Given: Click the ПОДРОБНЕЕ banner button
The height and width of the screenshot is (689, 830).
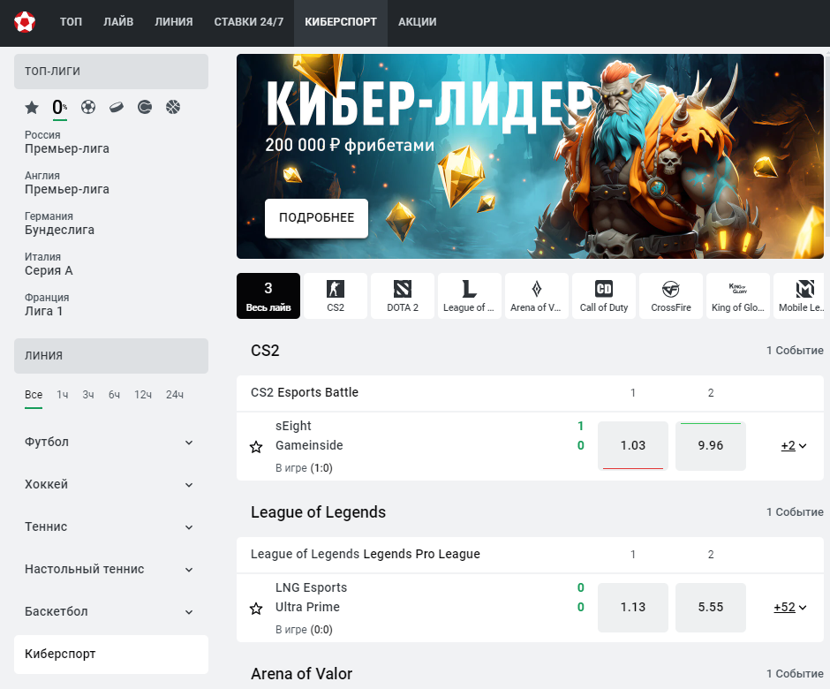Looking at the screenshot, I should 316,218.
